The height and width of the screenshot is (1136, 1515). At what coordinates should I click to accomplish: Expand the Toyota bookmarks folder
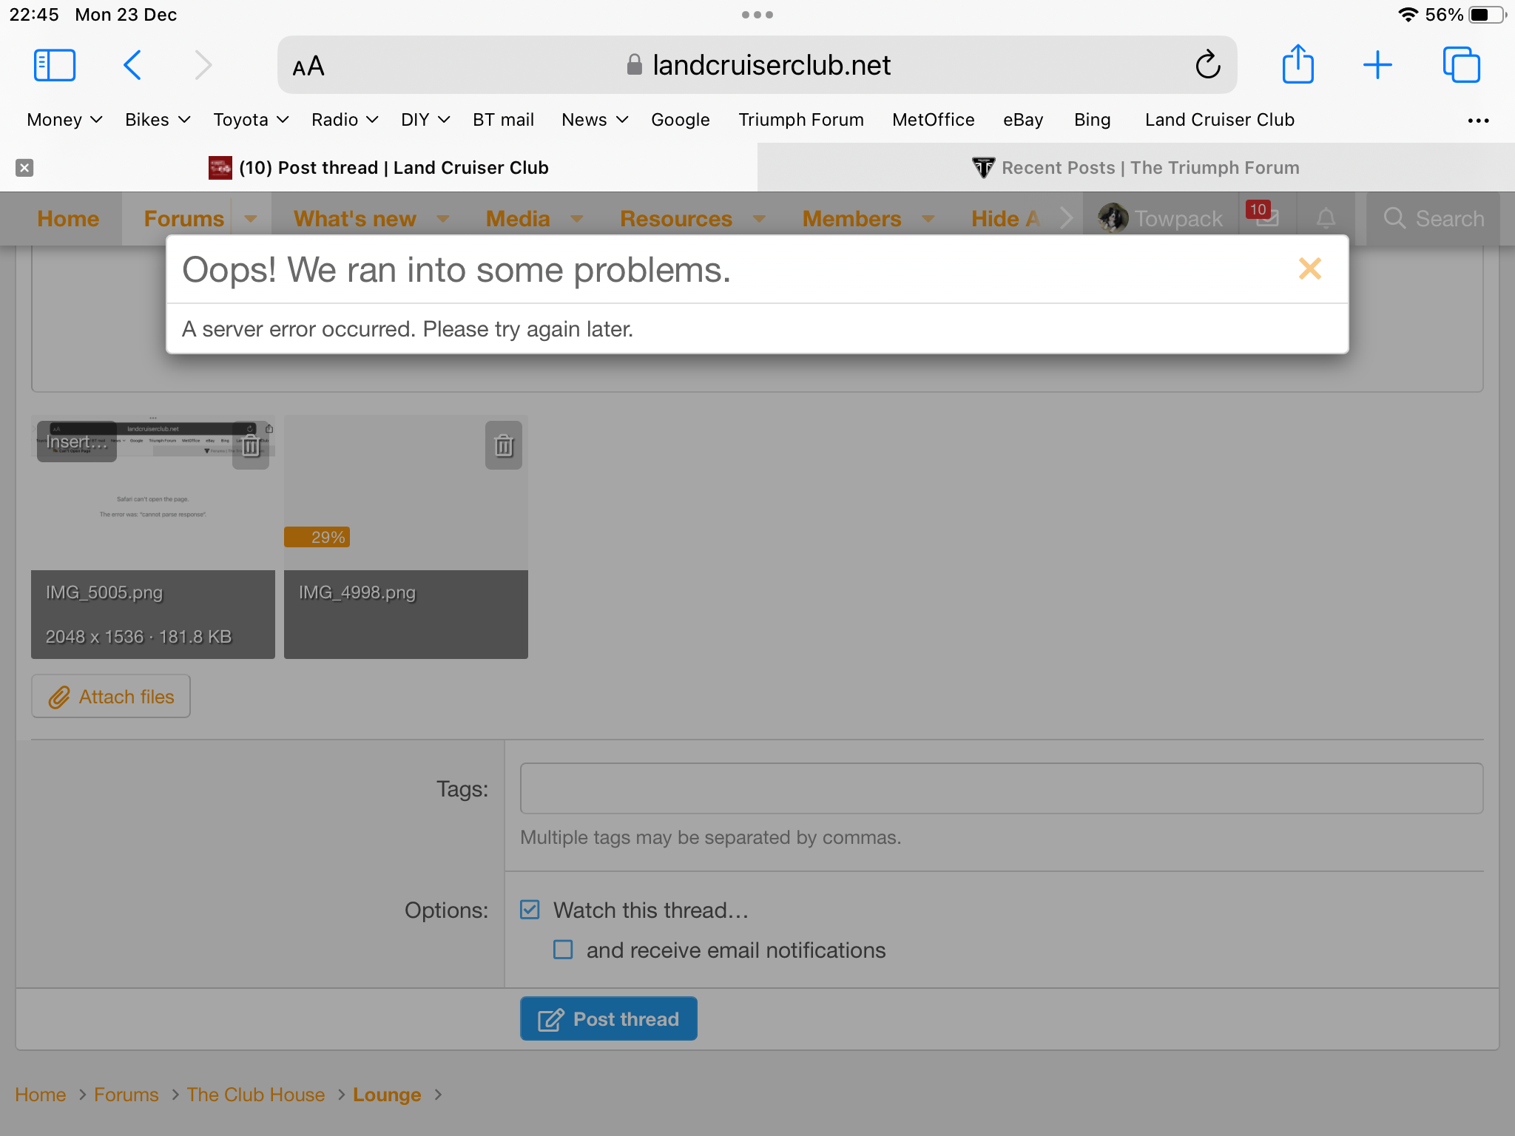coord(251,120)
